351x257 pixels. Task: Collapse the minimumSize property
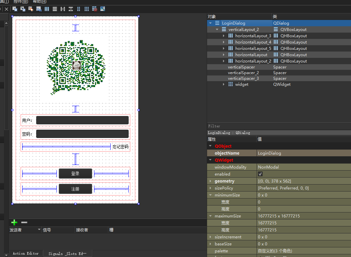[x=210, y=195]
